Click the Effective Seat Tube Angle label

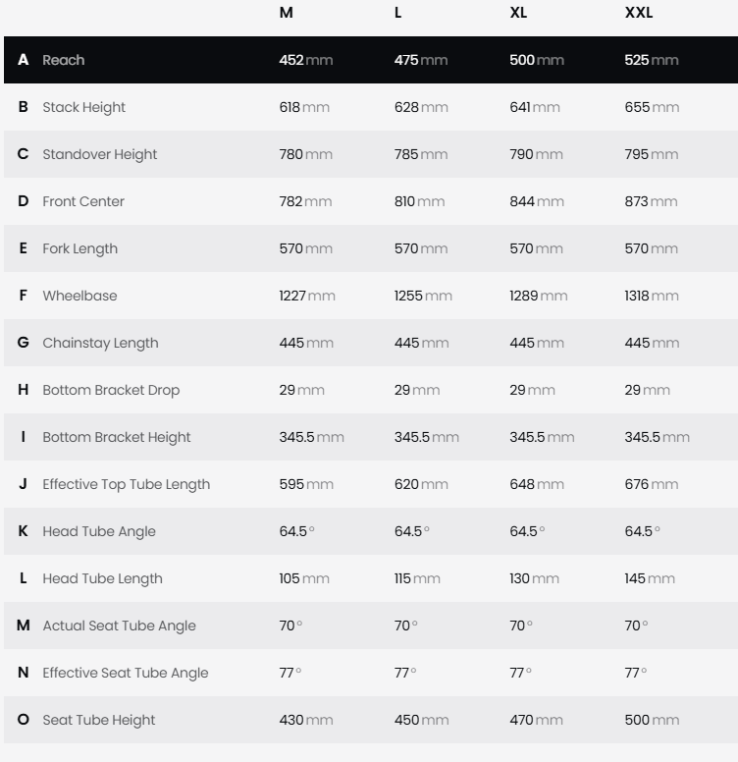[x=126, y=673]
